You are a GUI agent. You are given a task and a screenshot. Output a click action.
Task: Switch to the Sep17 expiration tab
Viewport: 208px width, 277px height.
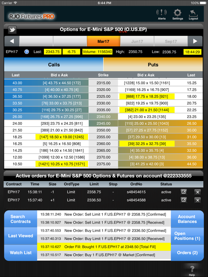[171, 41]
